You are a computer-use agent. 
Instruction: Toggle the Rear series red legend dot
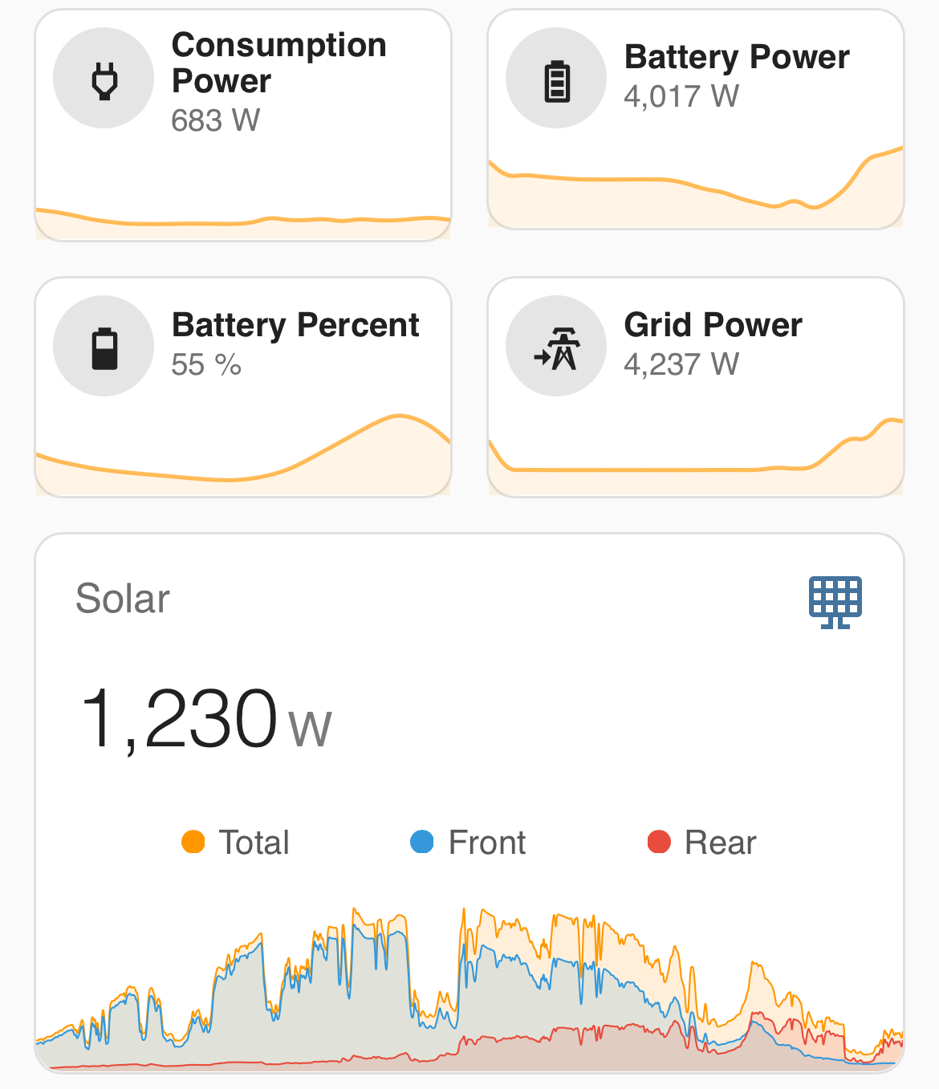[x=659, y=842]
